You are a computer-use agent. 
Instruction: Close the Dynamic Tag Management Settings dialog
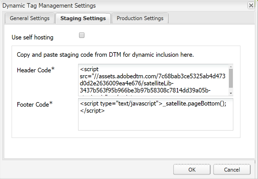(251, 5)
